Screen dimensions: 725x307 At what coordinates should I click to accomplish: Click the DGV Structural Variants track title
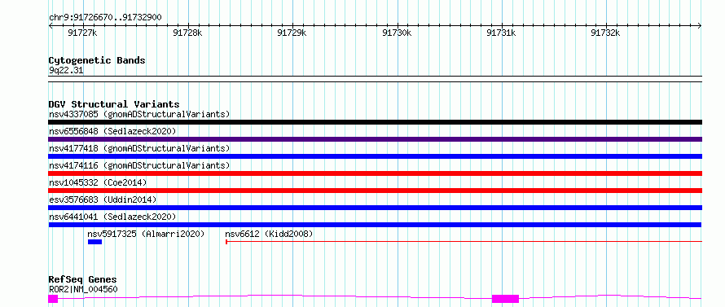tap(114, 104)
